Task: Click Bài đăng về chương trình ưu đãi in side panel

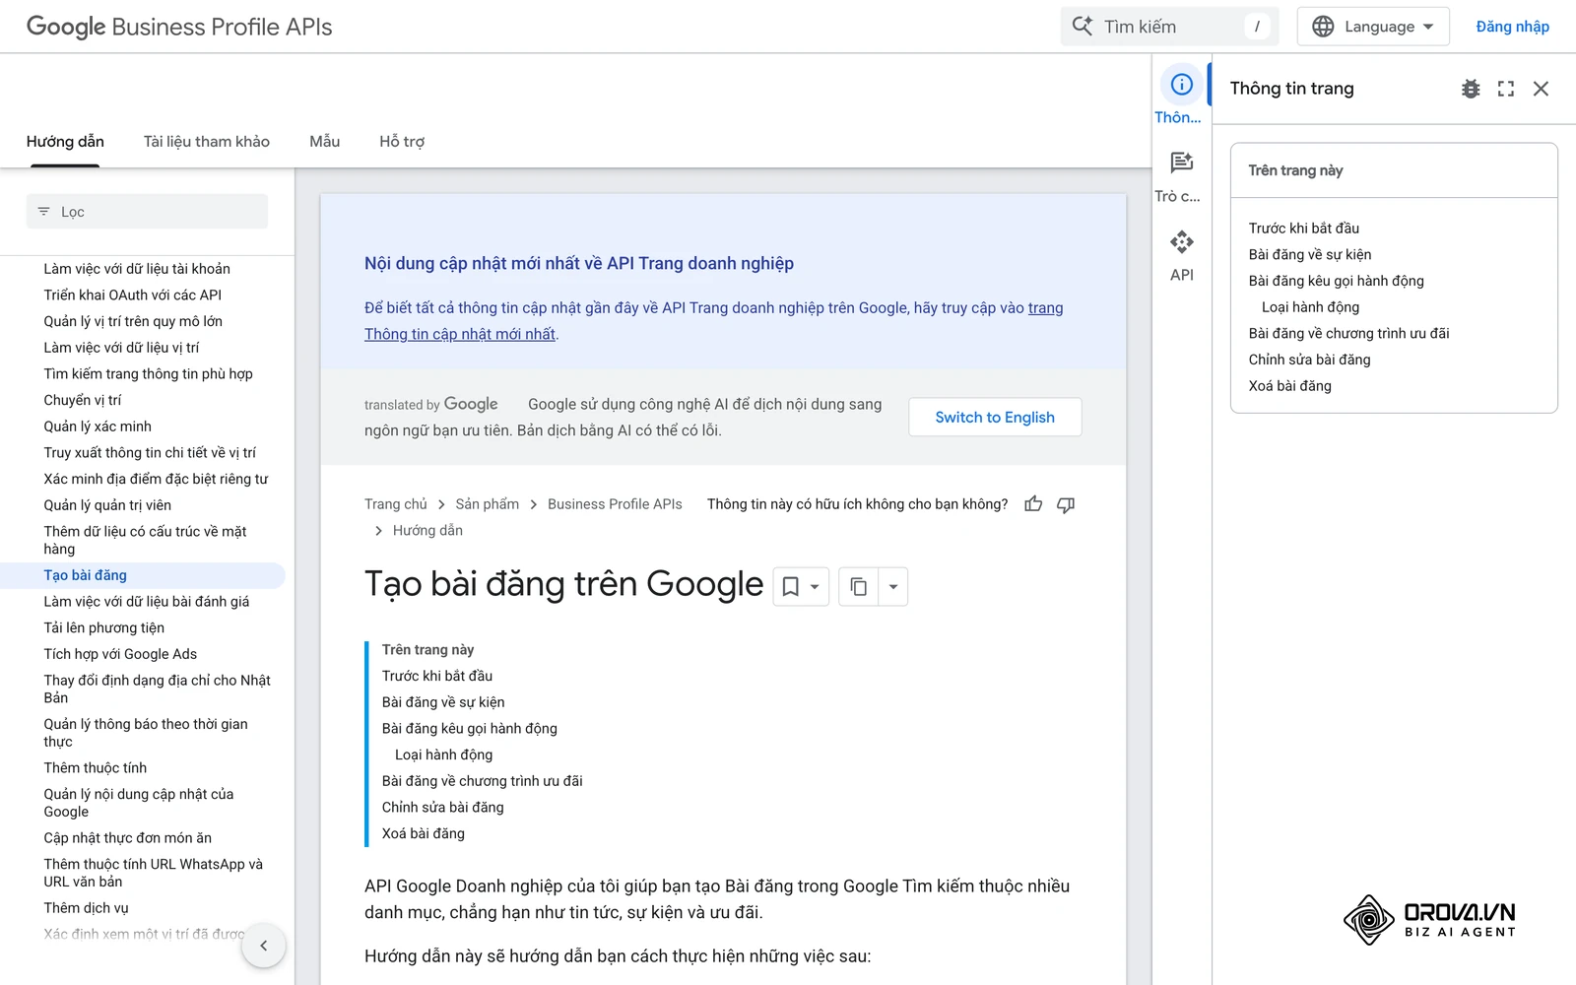Action: click(1349, 333)
